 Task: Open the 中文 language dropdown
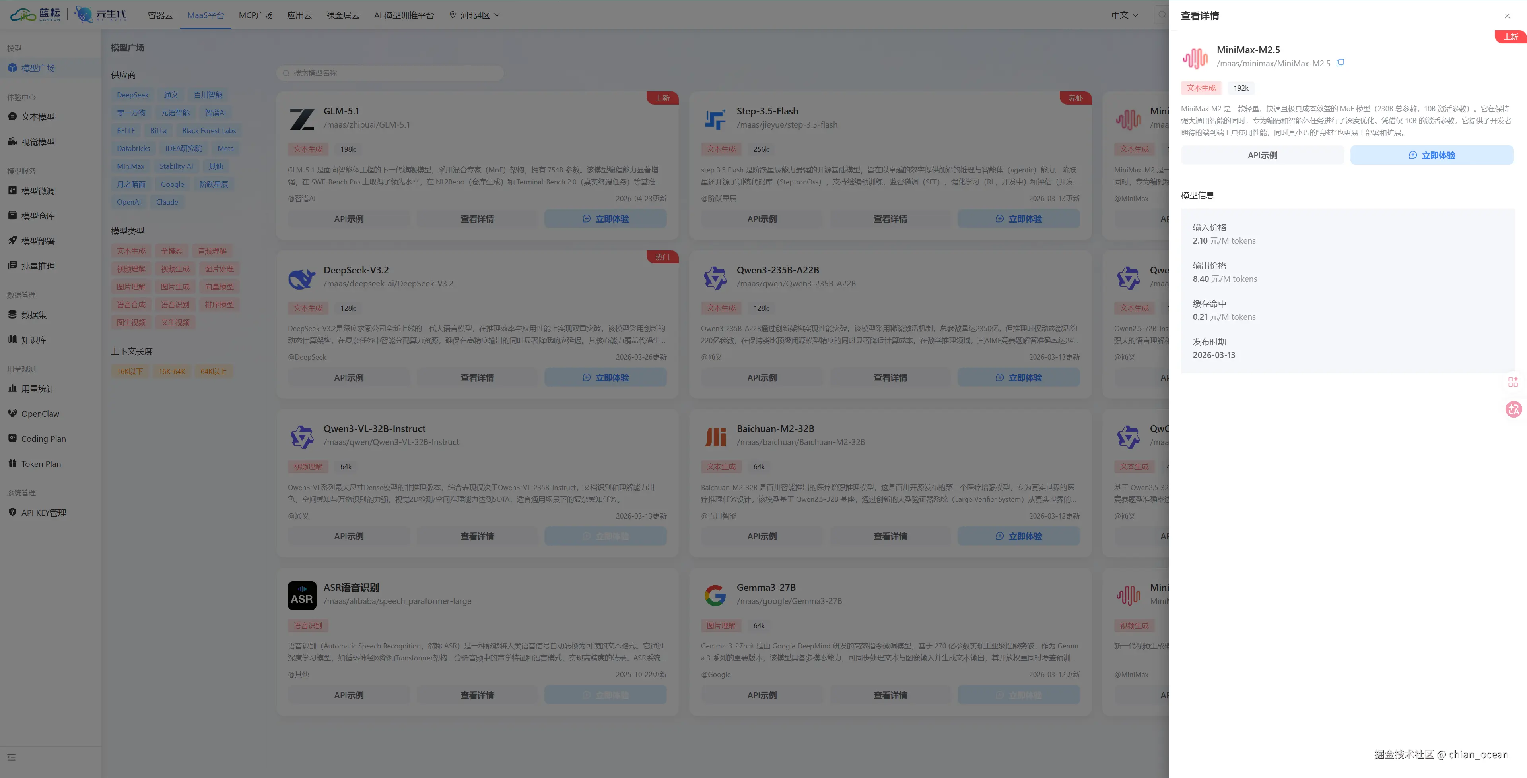[x=1125, y=15]
